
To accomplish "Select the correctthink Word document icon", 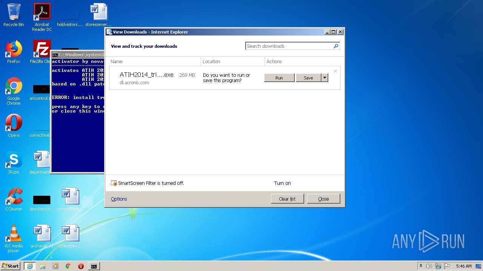I will [x=70, y=199].
